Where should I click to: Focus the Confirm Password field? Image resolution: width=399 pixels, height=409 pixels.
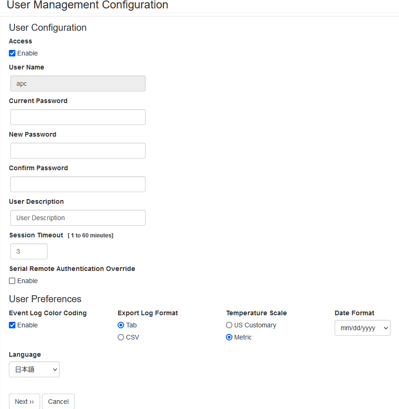pos(78,184)
